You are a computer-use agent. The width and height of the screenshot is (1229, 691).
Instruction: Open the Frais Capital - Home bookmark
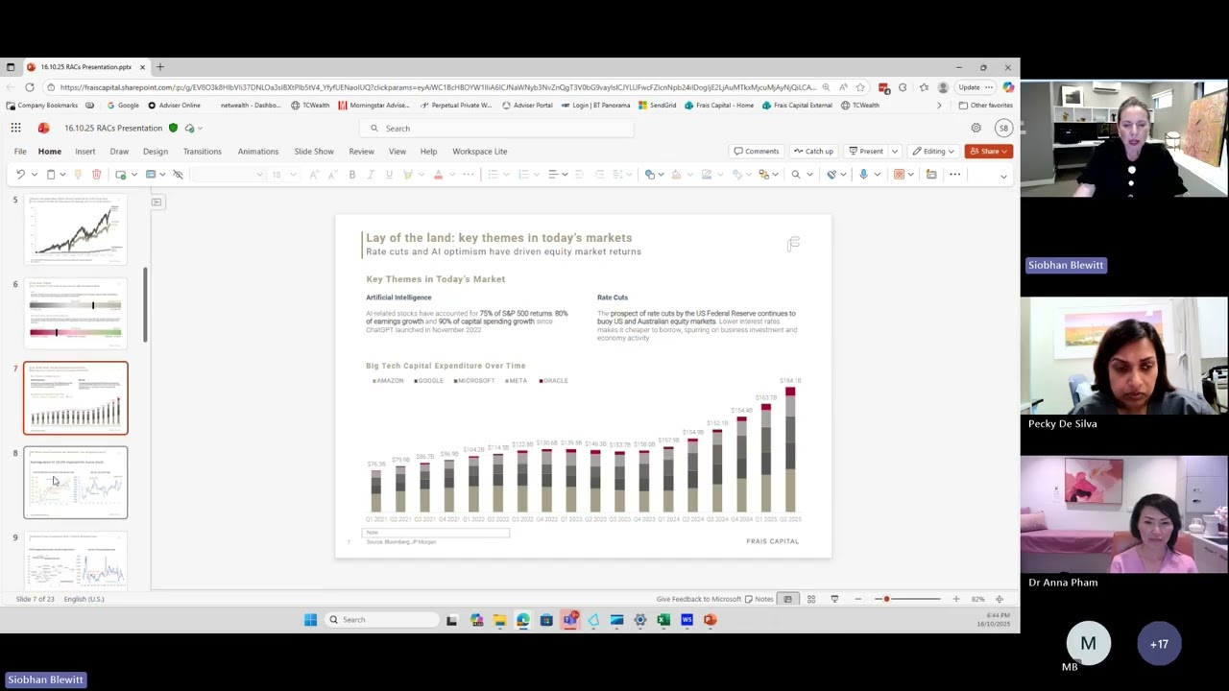719,106
